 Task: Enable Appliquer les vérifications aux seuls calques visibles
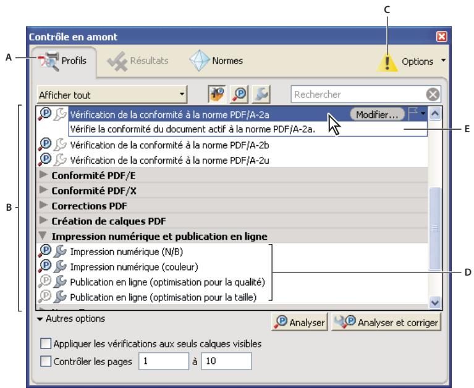pos(46,344)
